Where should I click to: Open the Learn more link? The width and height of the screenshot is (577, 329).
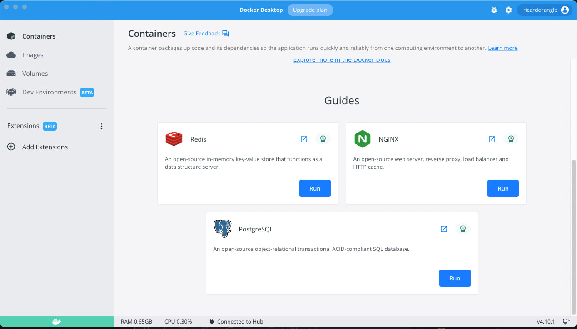[503, 48]
